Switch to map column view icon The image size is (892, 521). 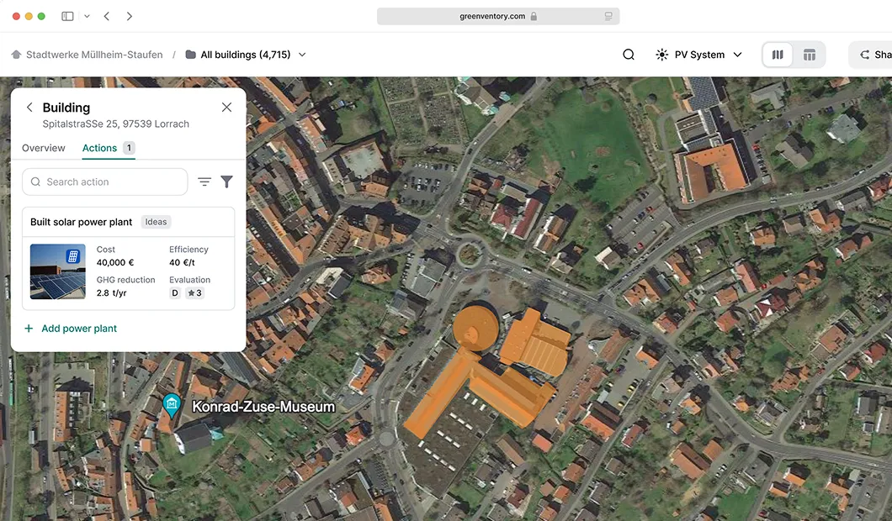pyautogui.click(x=778, y=54)
